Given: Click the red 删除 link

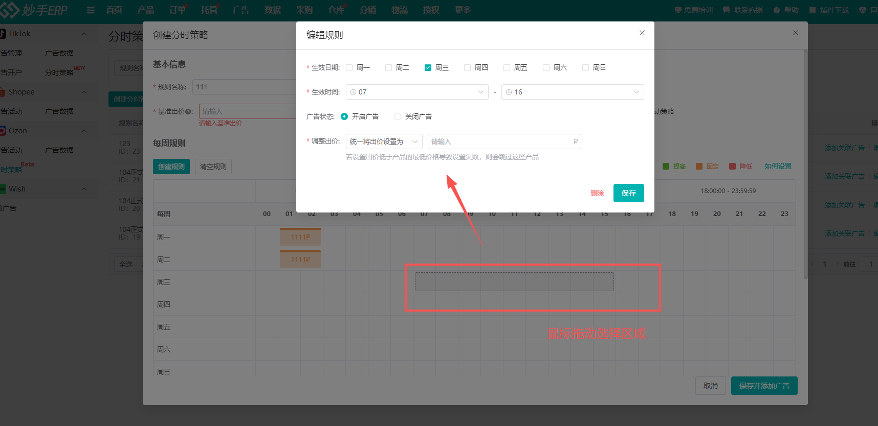Looking at the screenshot, I should pyautogui.click(x=597, y=193).
